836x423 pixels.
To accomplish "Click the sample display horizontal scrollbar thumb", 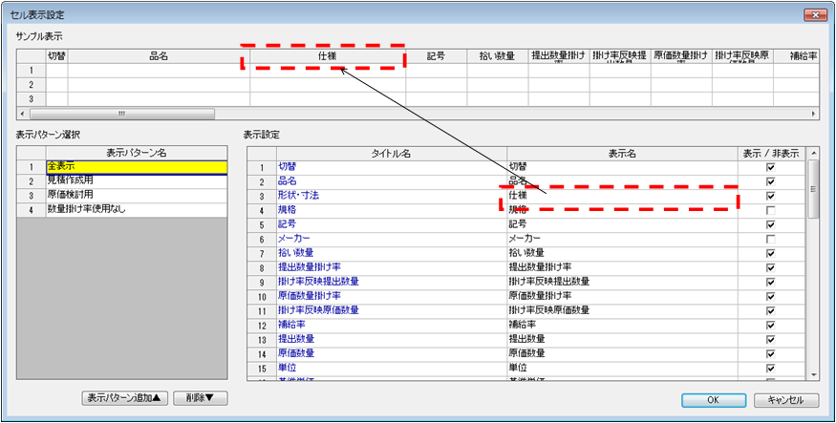I will [121, 114].
